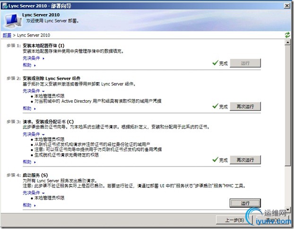Click the scrollbar up arrow
The width and height of the screenshot is (294, 229).
click(288, 43)
